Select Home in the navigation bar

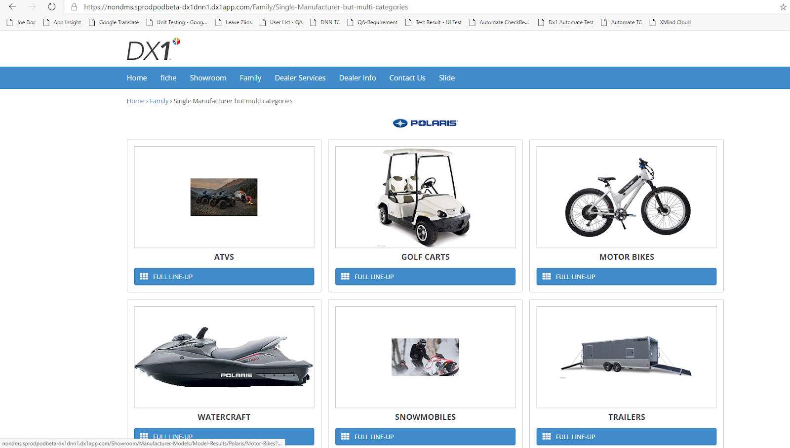(137, 78)
